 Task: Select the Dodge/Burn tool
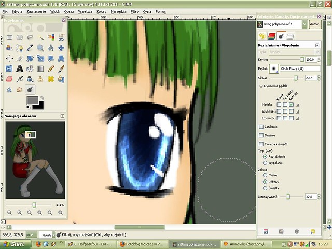point(30,89)
